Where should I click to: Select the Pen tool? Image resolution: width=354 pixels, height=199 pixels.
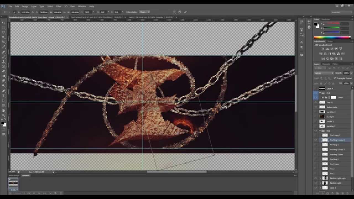pos(4,91)
